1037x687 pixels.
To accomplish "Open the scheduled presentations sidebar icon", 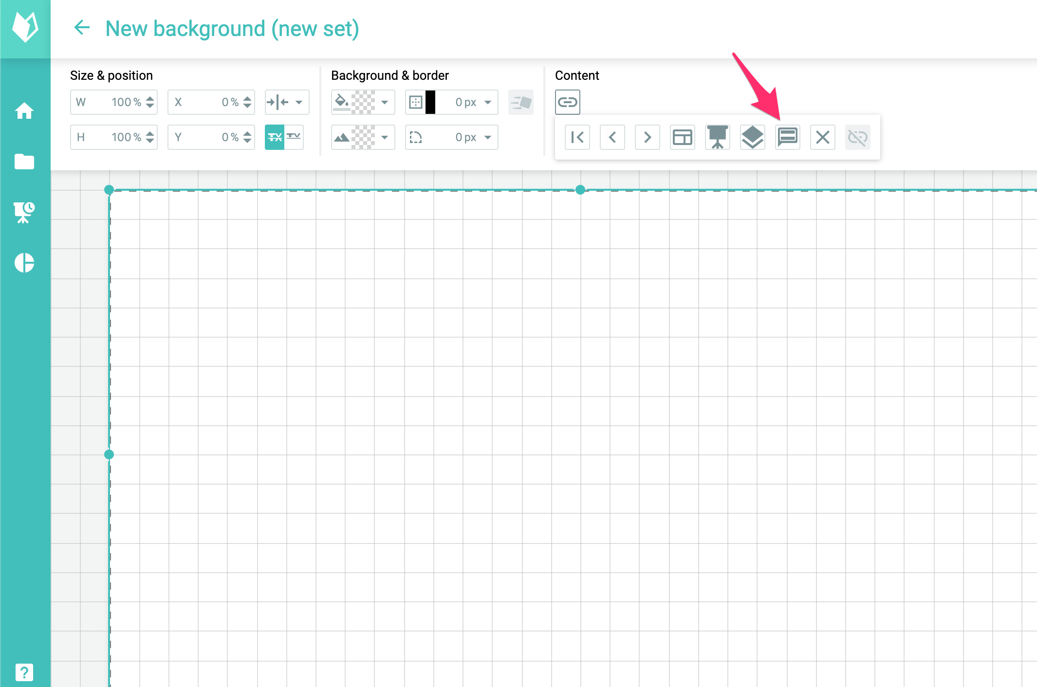I will 24,213.
